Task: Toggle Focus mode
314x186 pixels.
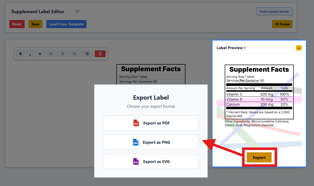Action: tap(282, 24)
